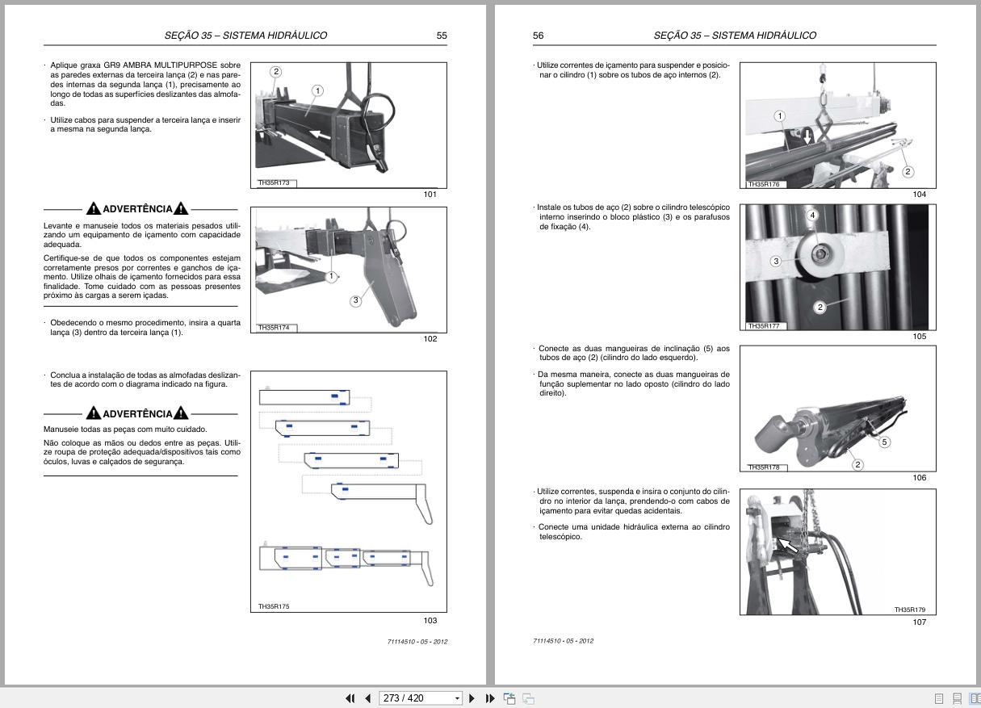Click the text 'Utilize correntes, suspenda e insira'
Image resolution: width=981 pixels, height=708 pixels.
coord(631,501)
